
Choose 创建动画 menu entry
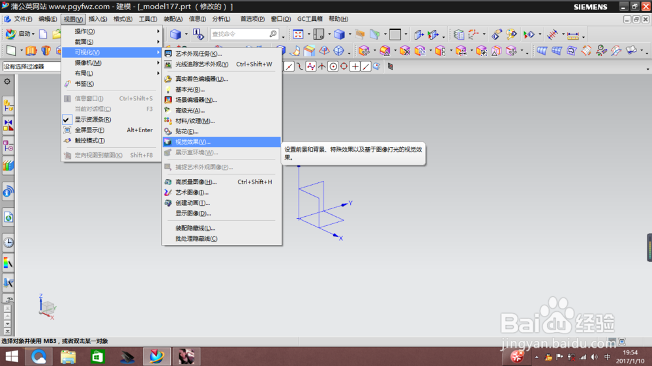click(222, 203)
